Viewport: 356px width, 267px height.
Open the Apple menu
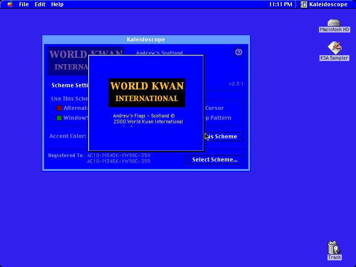point(10,4)
